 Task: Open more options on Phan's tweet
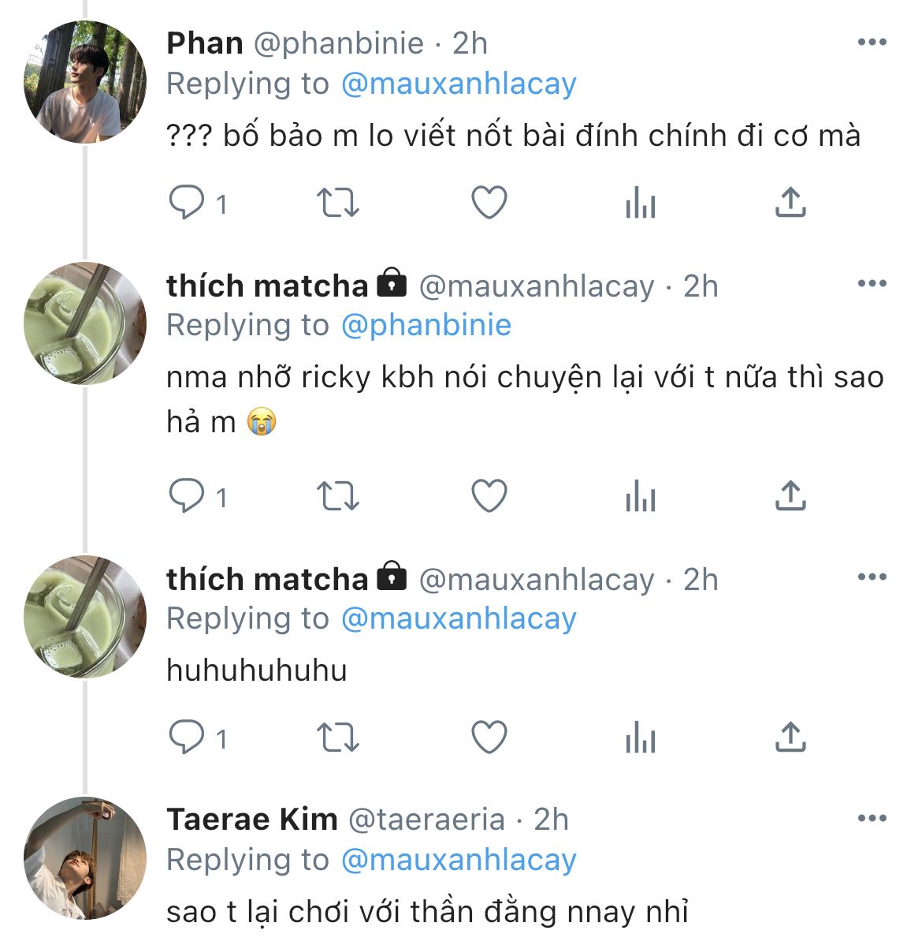coord(872,43)
